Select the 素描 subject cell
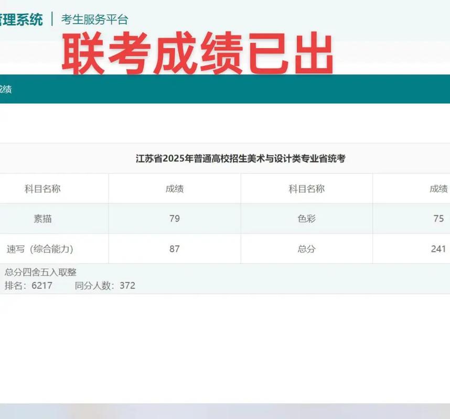 [x=42, y=219]
